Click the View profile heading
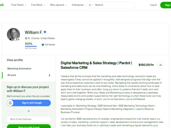The width and height of the screenshot is (171, 128). coord(15,60)
